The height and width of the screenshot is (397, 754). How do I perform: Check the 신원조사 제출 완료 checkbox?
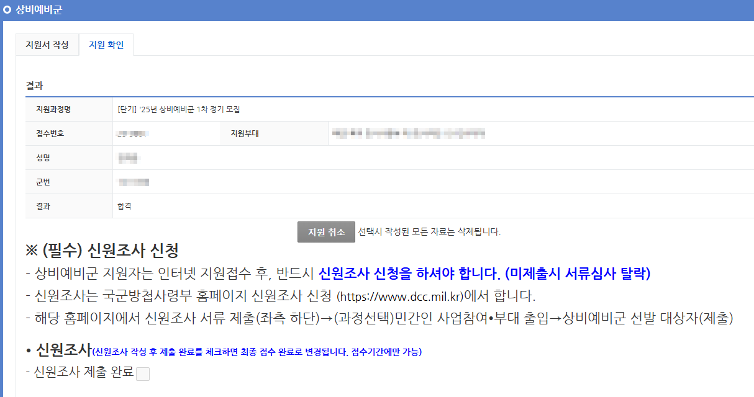[x=143, y=373]
